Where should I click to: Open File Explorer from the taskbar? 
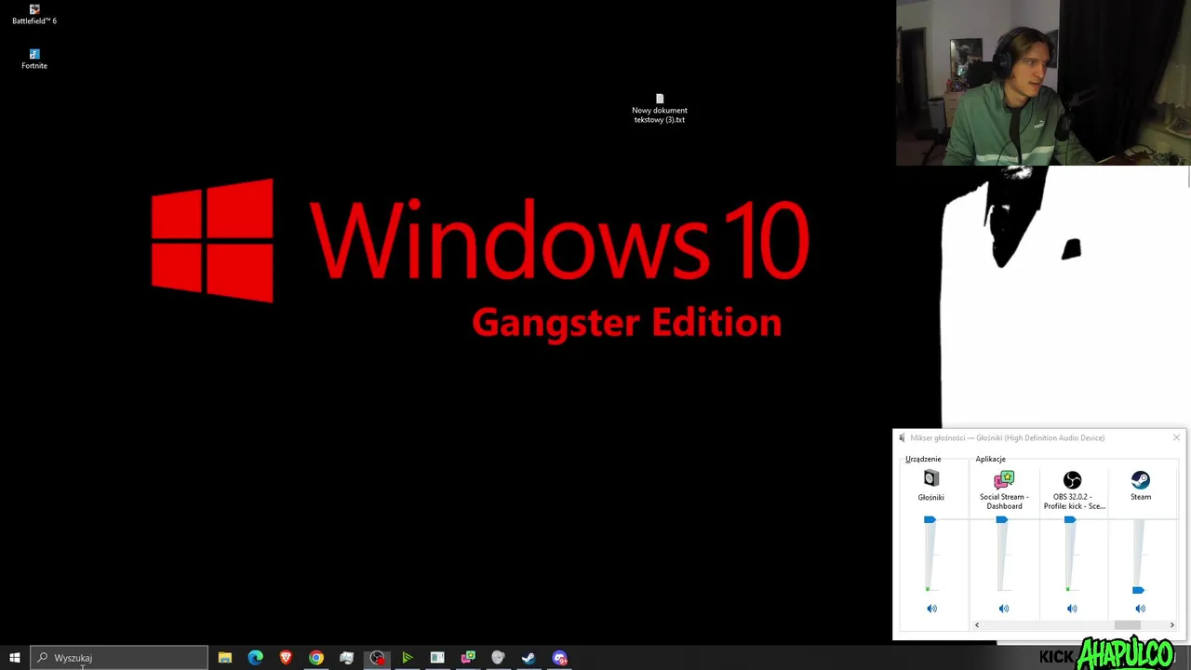[225, 658]
